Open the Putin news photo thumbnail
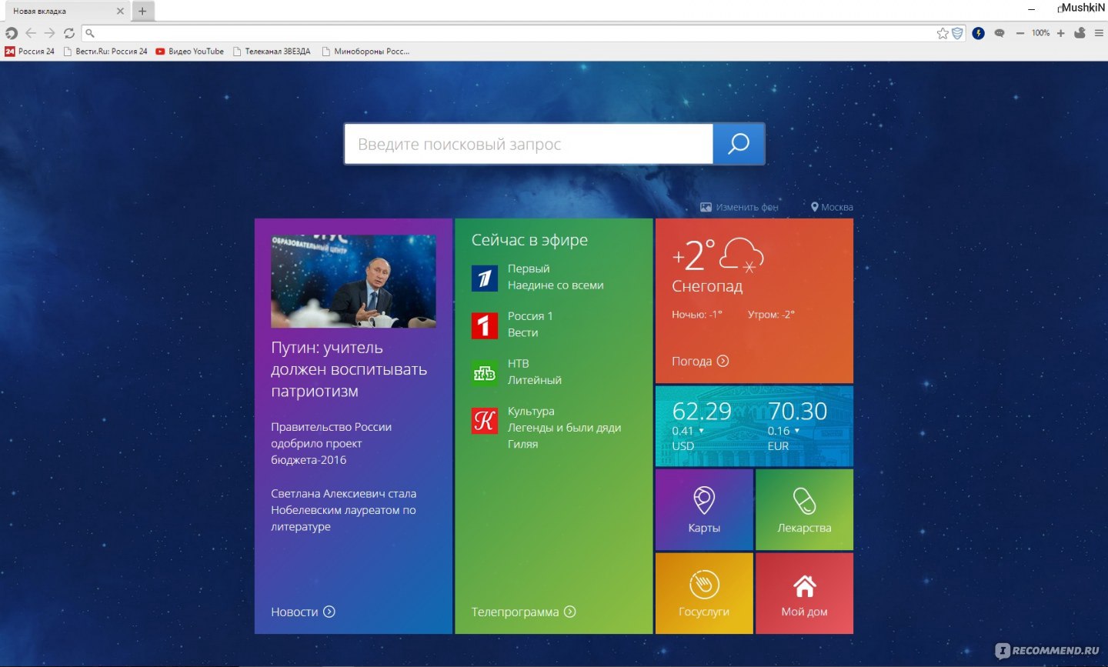Viewport: 1108px width, 667px height. tap(353, 281)
